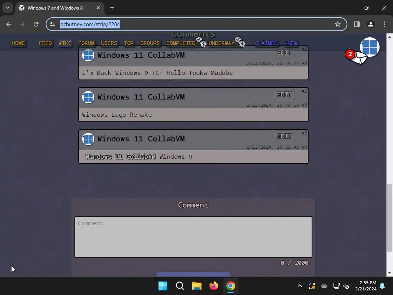This screenshot has width=393, height=295.
Task: Click the '0 / 2000' character counter
Action: (x=294, y=263)
